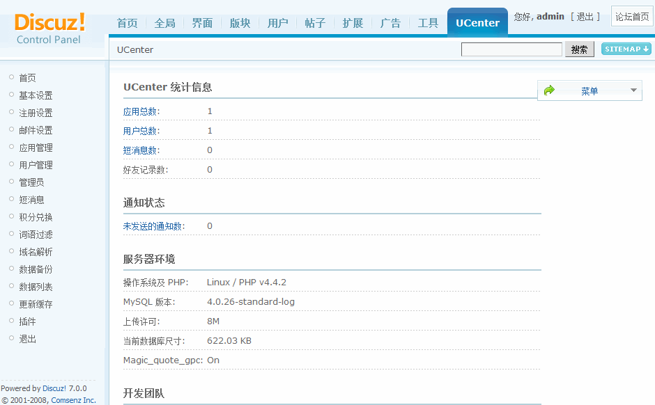Screen dimensions: 655x405
Task: Click the 退出 logout link at top
Action: tap(585, 17)
